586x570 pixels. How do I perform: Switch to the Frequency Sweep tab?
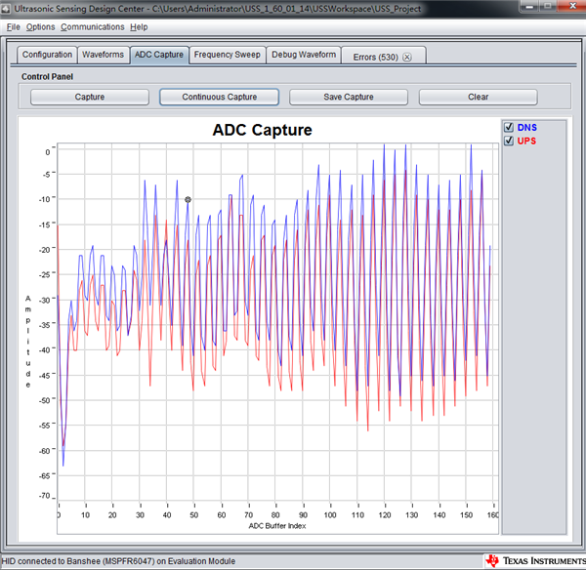click(228, 55)
